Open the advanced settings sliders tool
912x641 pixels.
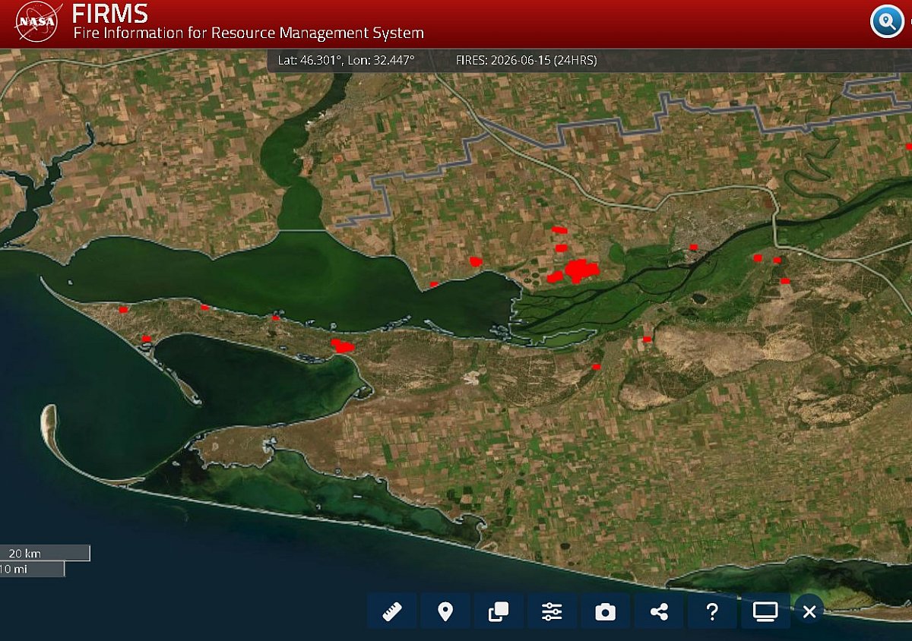(x=552, y=611)
